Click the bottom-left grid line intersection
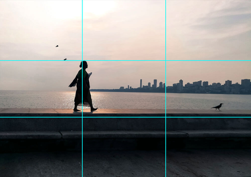The width and height of the screenshot is (251, 177). [82, 117]
